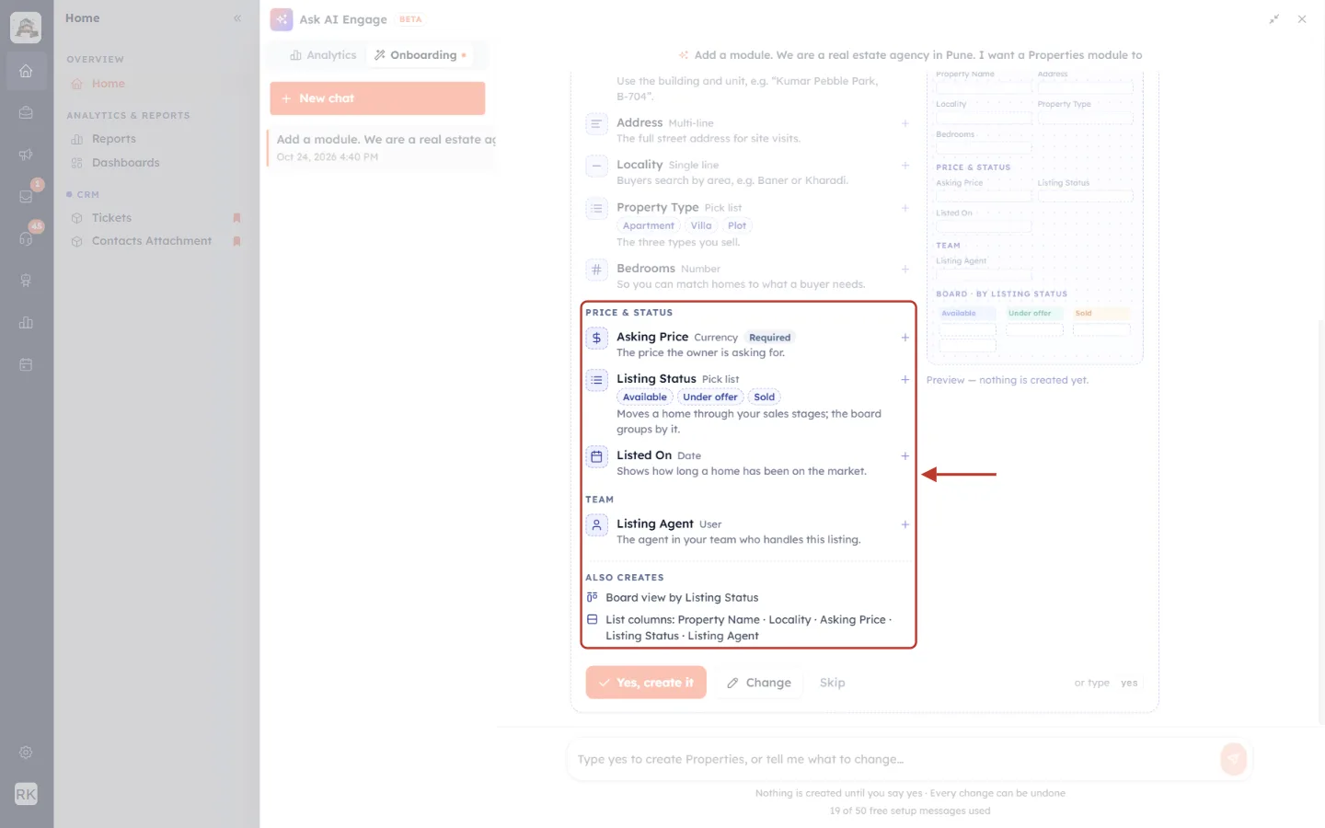Click the Board view icon under Also Creates
Viewport: 1325px width, 828px height.
593,597
